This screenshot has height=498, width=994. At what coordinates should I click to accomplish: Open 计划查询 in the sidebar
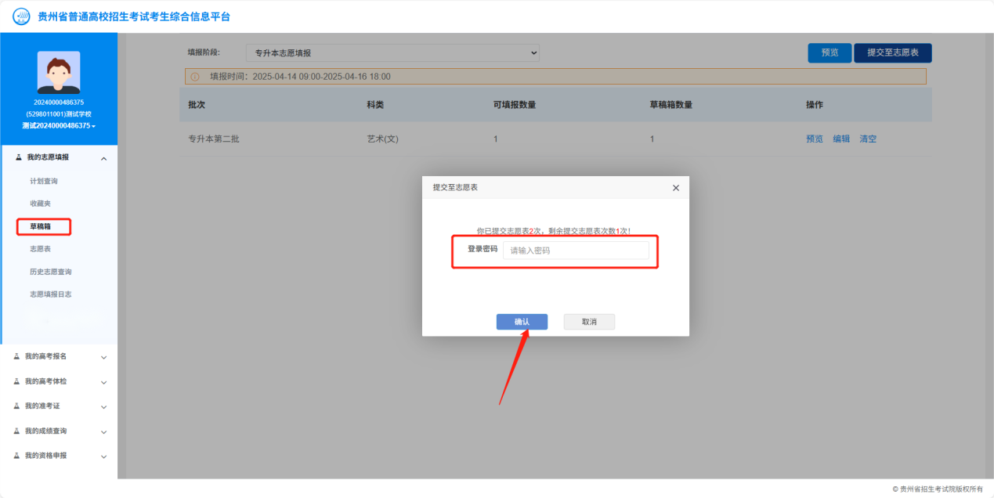(x=44, y=181)
